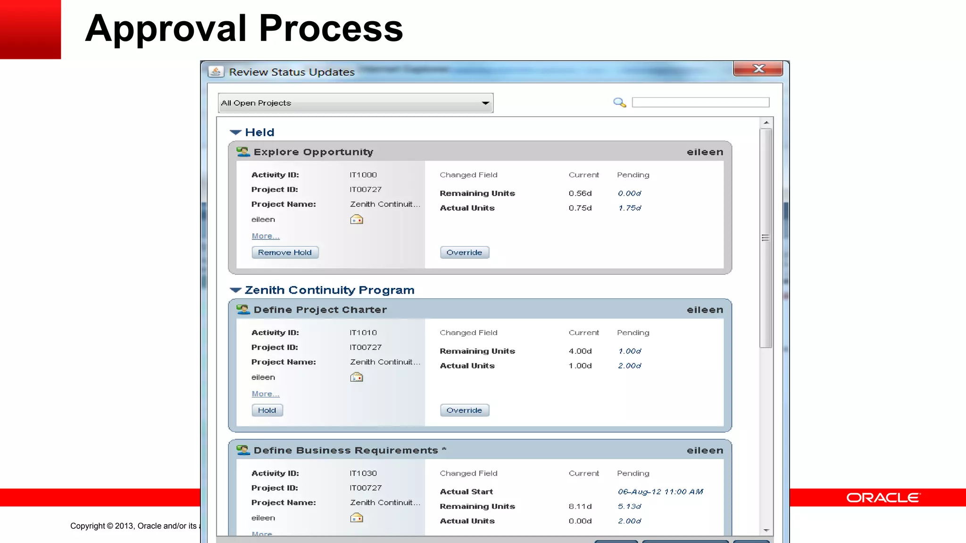This screenshot has height=543, width=966.
Task: Click the search magnifier icon
Action: coord(619,102)
